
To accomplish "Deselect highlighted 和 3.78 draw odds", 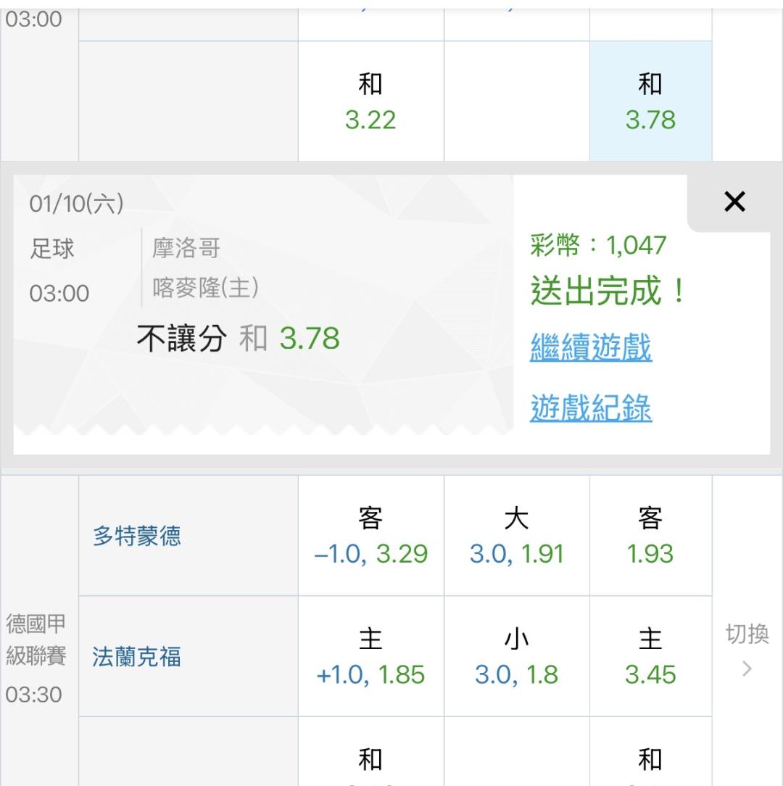I will click(650, 102).
